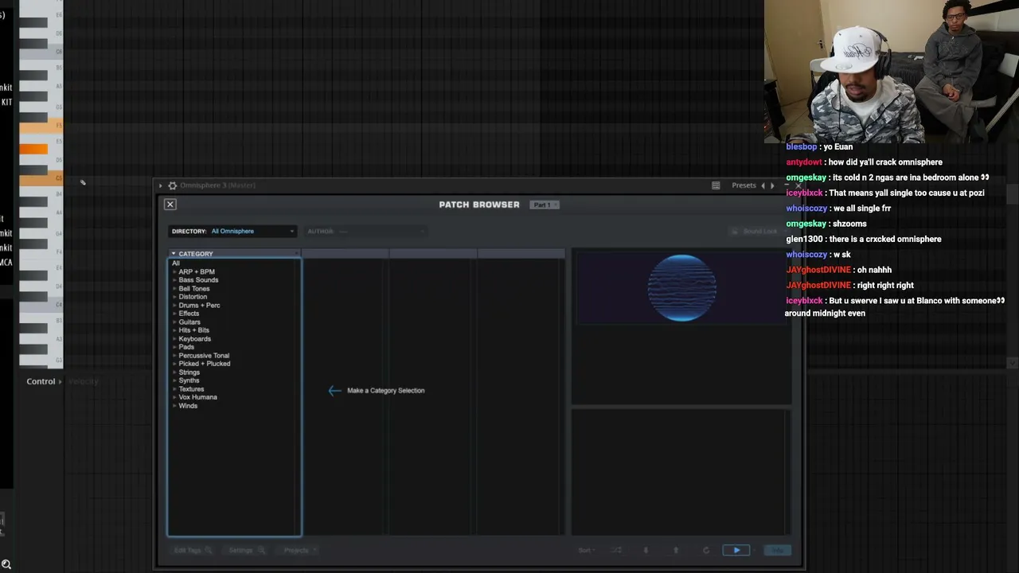Go to previous patch with up arrow
Image resolution: width=1019 pixels, height=573 pixels.
tap(676, 551)
